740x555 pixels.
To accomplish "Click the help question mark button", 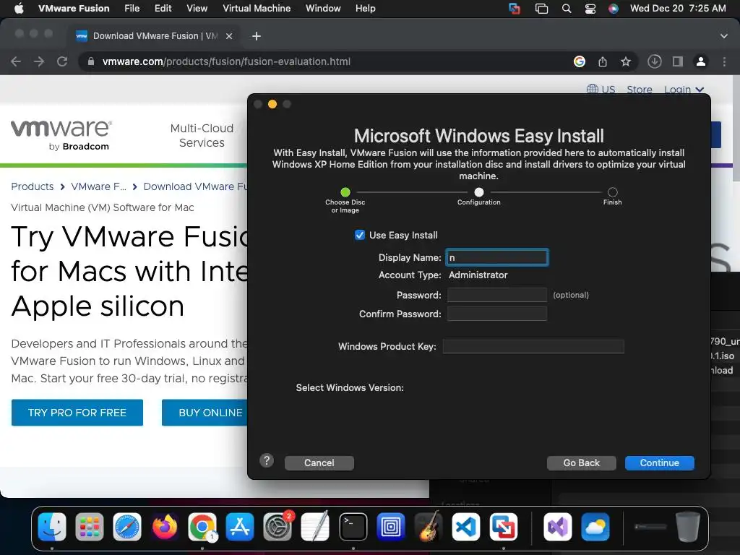I will click(267, 460).
